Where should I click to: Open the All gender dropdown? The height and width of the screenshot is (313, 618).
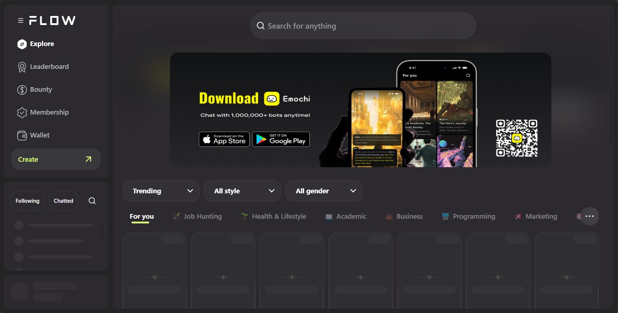324,191
